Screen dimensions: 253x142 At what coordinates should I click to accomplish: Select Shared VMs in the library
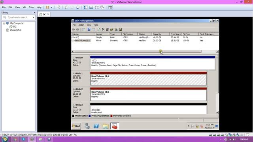tap(15, 30)
